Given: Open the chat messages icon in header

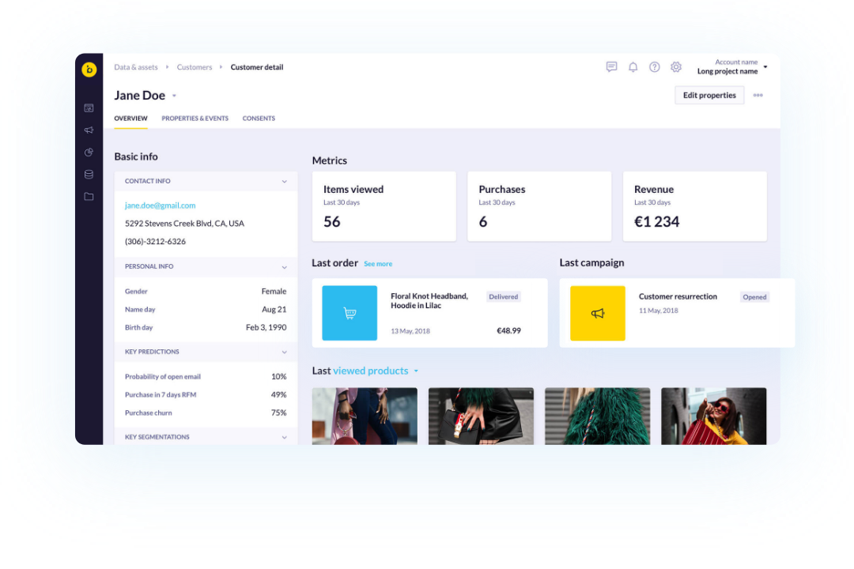Looking at the screenshot, I should (611, 67).
